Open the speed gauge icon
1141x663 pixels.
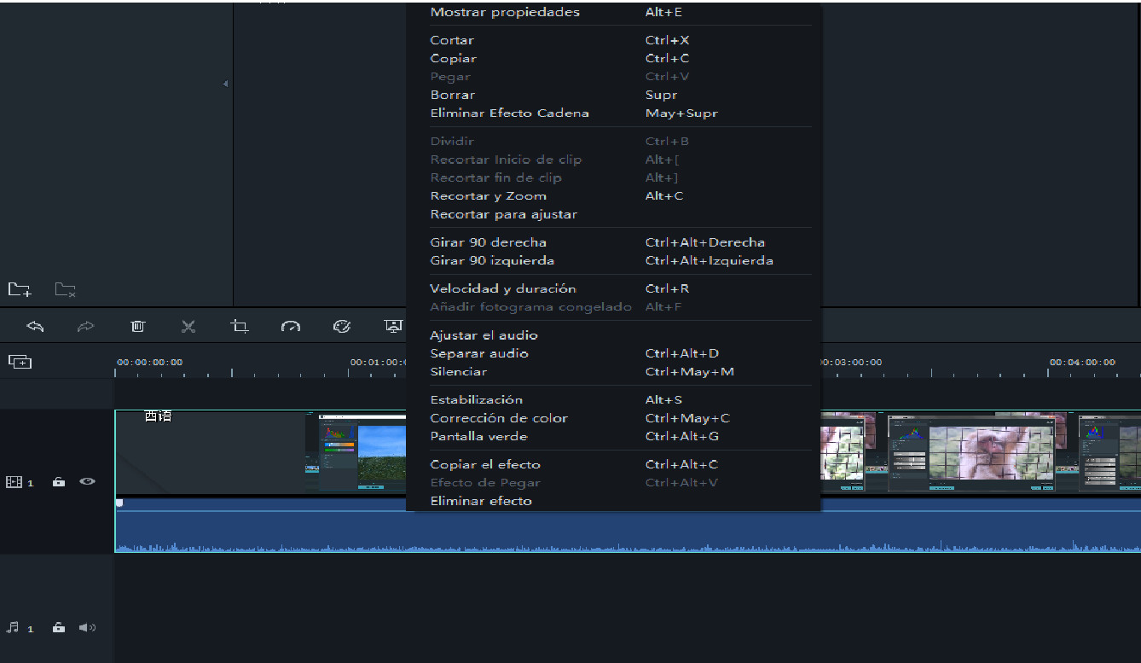tap(291, 326)
